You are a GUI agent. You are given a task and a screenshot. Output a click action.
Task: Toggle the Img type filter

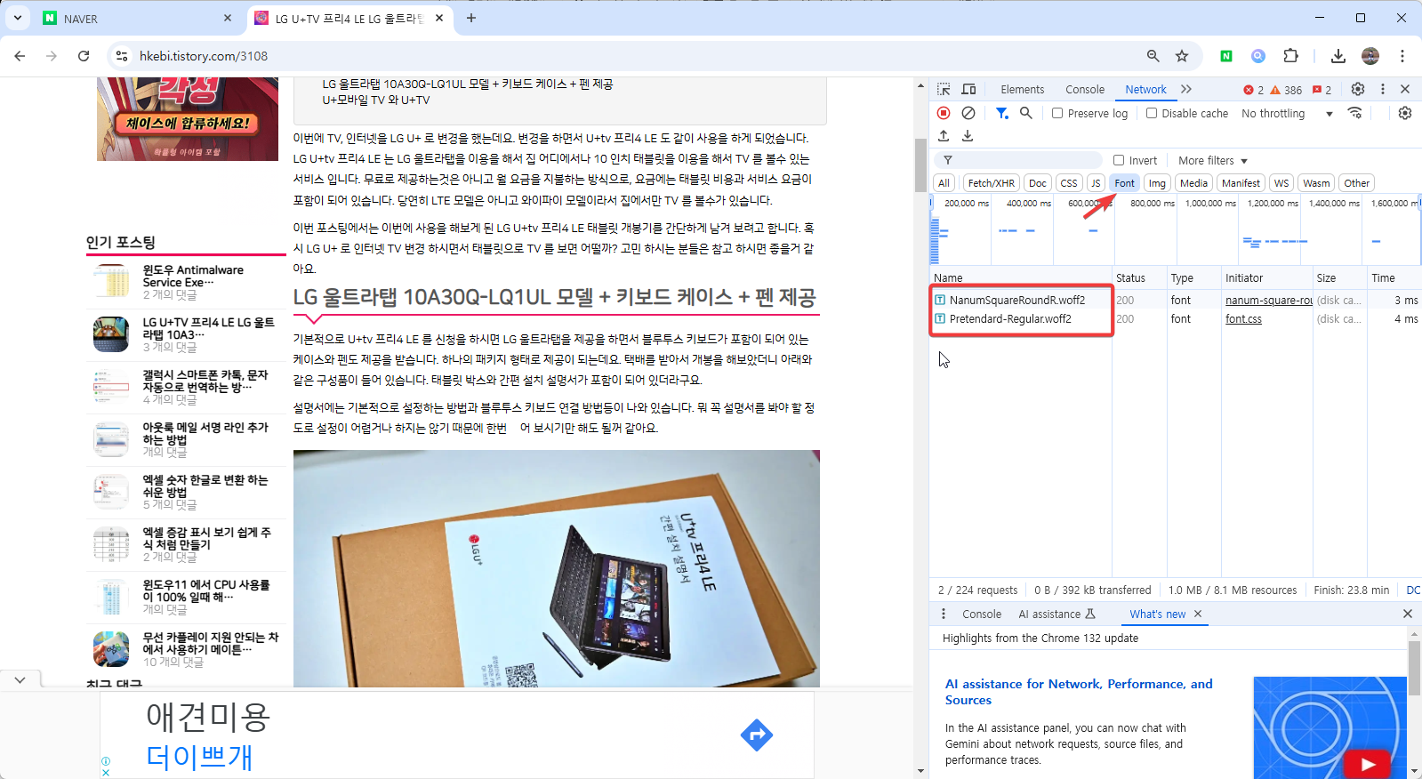[1157, 183]
